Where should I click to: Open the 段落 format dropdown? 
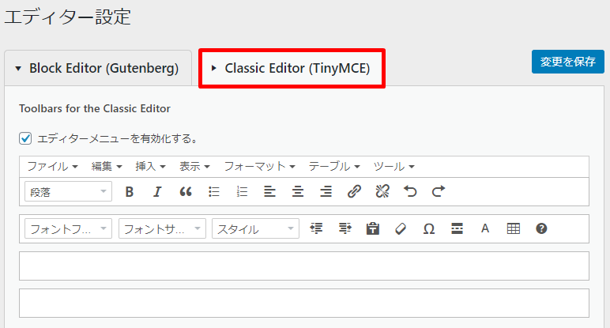[70, 191]
